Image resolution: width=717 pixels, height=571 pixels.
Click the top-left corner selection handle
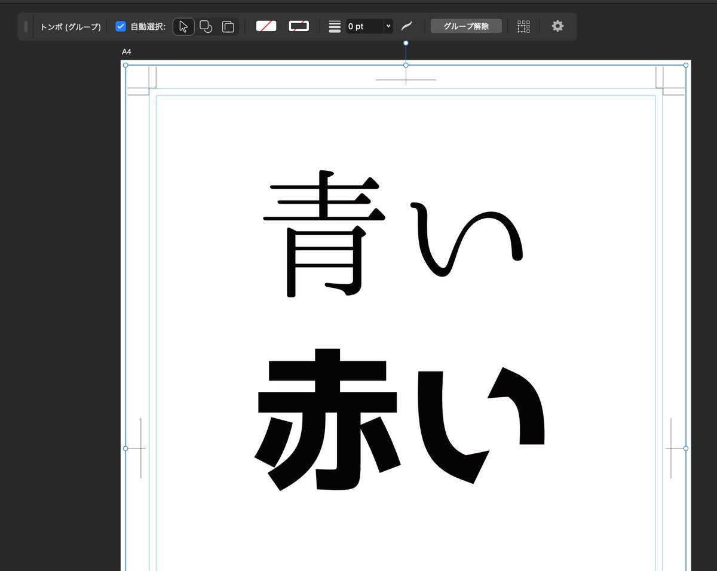(125, 65)
